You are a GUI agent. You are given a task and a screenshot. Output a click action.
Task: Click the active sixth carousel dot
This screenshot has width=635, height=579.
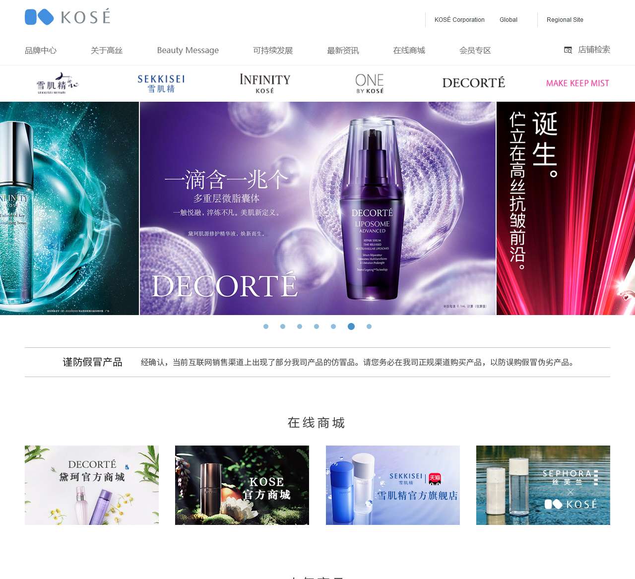pos(351,326)
